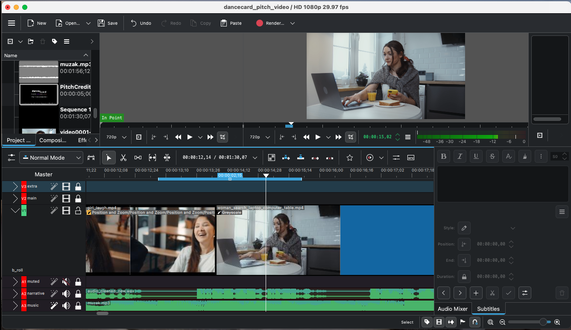Image resolution: width=571 pixels, height=330 pixels.
Task: Click the zoom in timeline icon
Action: click(x=557, y=322)
